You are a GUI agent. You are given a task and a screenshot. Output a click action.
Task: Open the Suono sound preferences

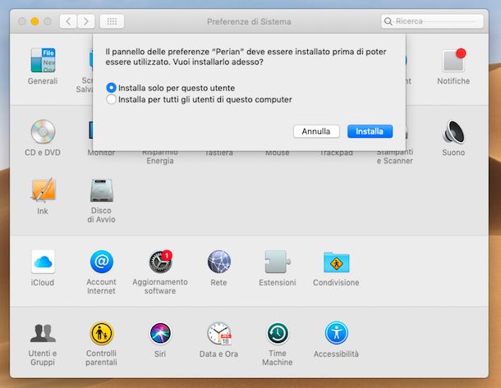(453, 132)
